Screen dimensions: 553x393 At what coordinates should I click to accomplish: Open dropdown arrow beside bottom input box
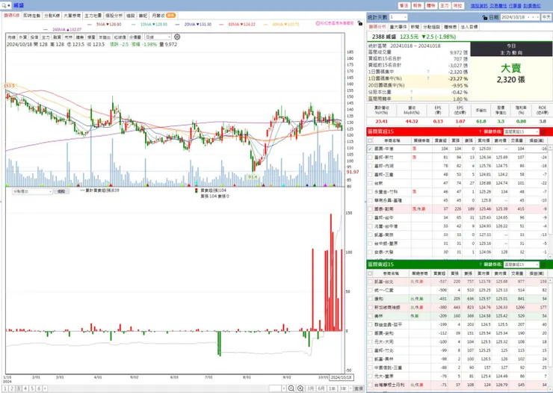click(284, 389)
